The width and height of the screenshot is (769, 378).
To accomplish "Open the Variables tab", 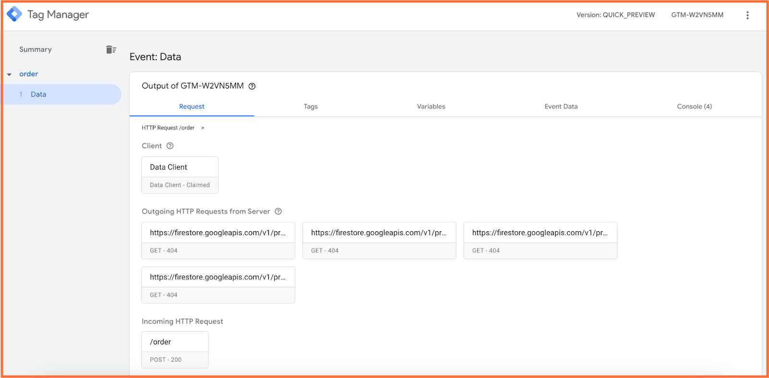I will click(431, 107).
